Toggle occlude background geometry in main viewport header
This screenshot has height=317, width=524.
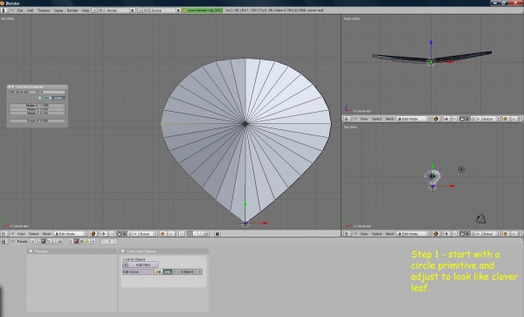(x=206, y=234)
